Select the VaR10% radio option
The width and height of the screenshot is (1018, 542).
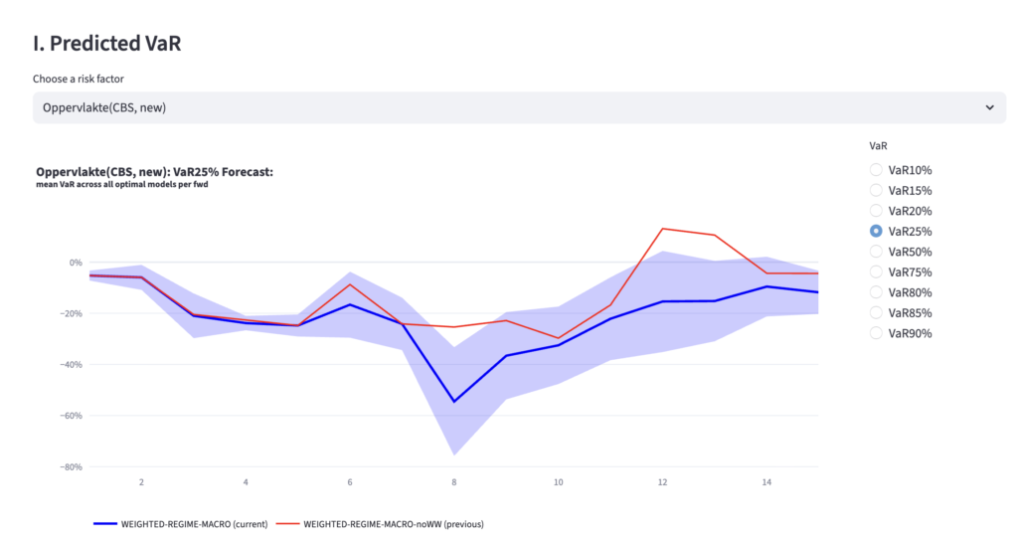(x=876, y=170)
